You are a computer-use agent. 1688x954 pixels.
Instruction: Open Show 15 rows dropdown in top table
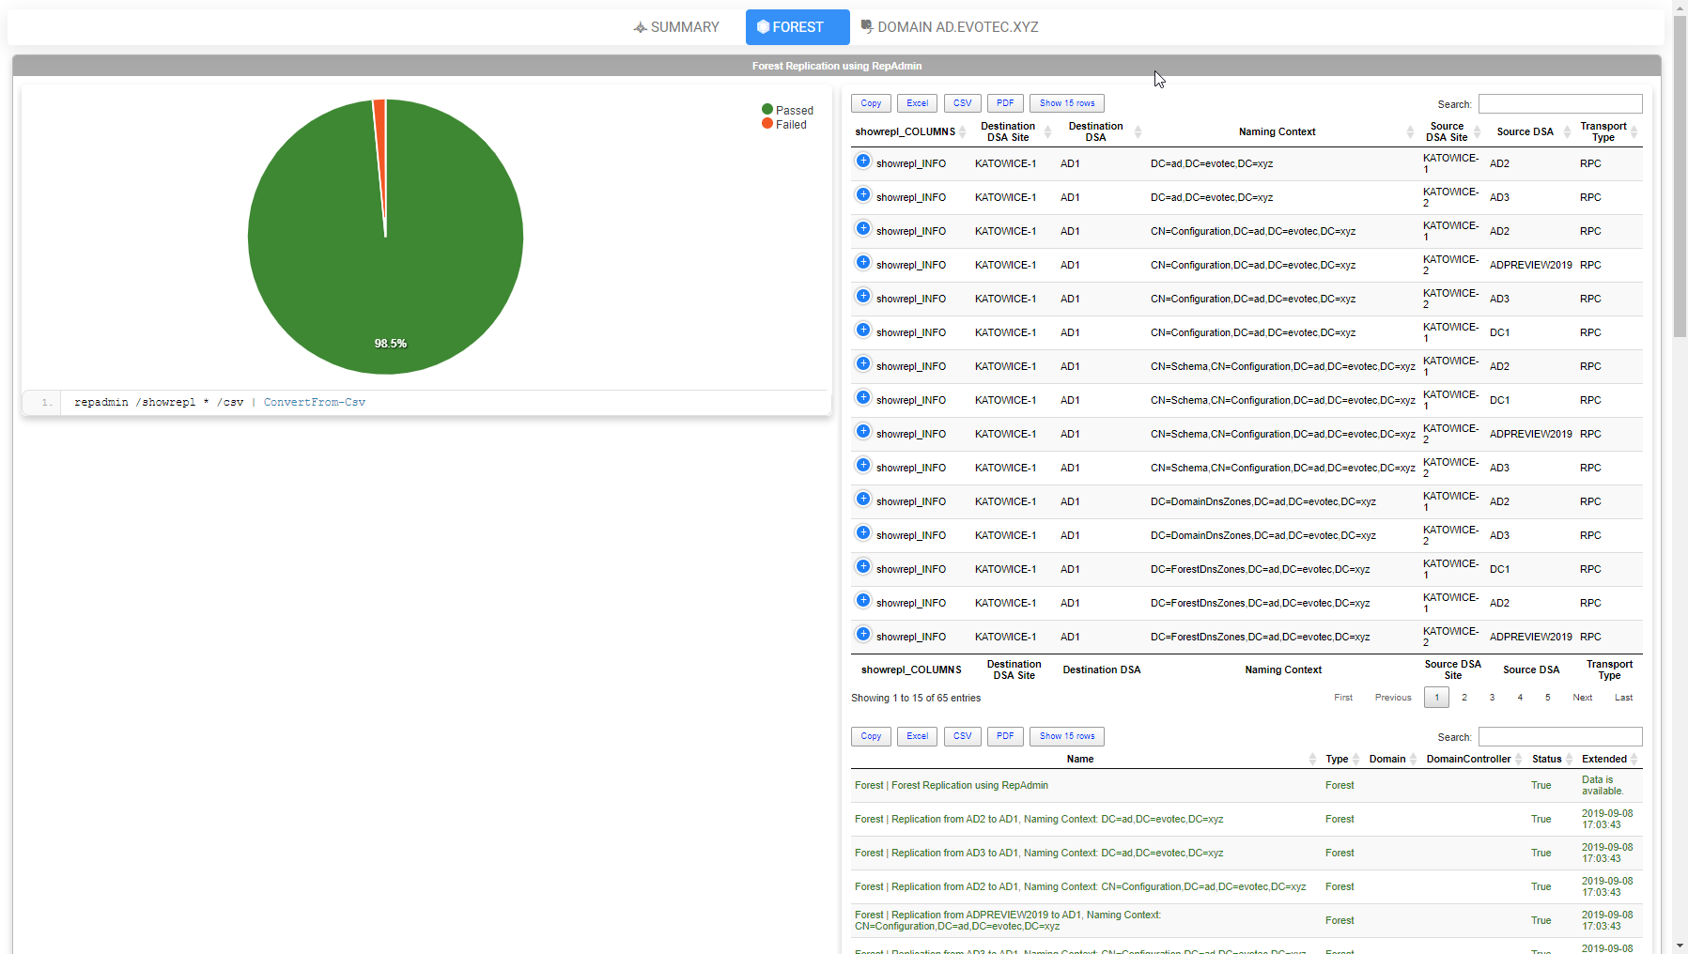pos(1066,103)
